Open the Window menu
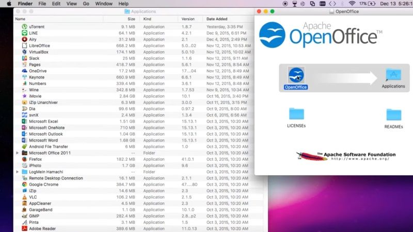This screenshot has width=413, height=232. (x=104, y=4)
